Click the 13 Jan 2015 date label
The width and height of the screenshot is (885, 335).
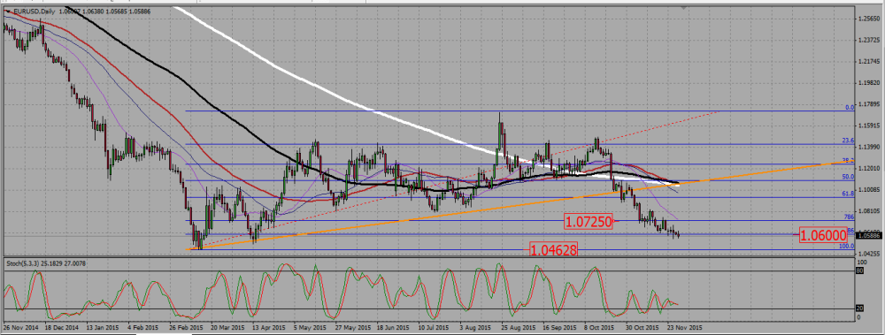click(103, 327)
